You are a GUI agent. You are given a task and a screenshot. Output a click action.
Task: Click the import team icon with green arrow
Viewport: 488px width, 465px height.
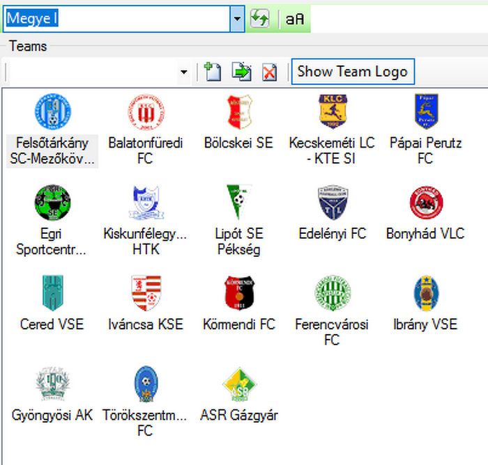(241, 72)
